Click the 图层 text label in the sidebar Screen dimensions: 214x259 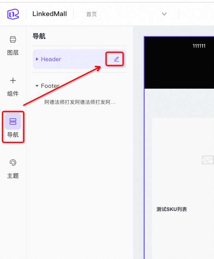(13, 53)
